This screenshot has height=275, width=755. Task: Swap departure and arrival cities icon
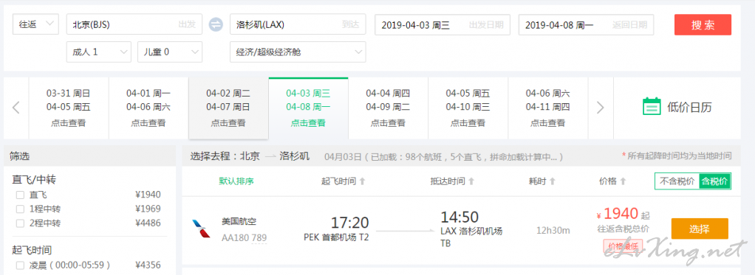216,24
